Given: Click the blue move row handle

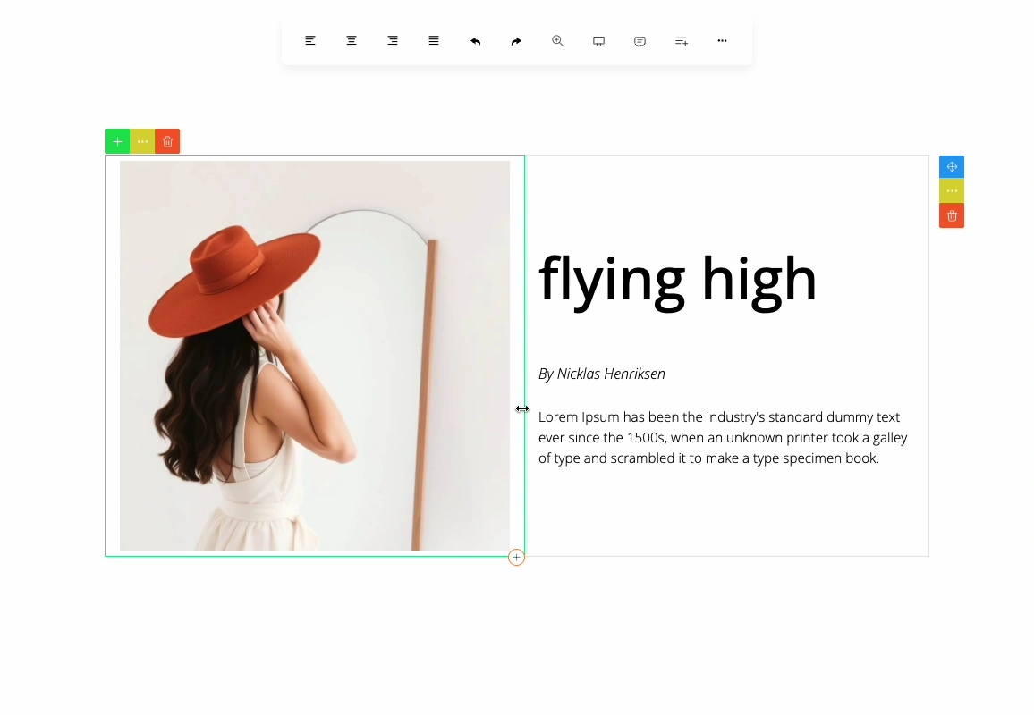Looking at the screenshot, I should (952, 167).
